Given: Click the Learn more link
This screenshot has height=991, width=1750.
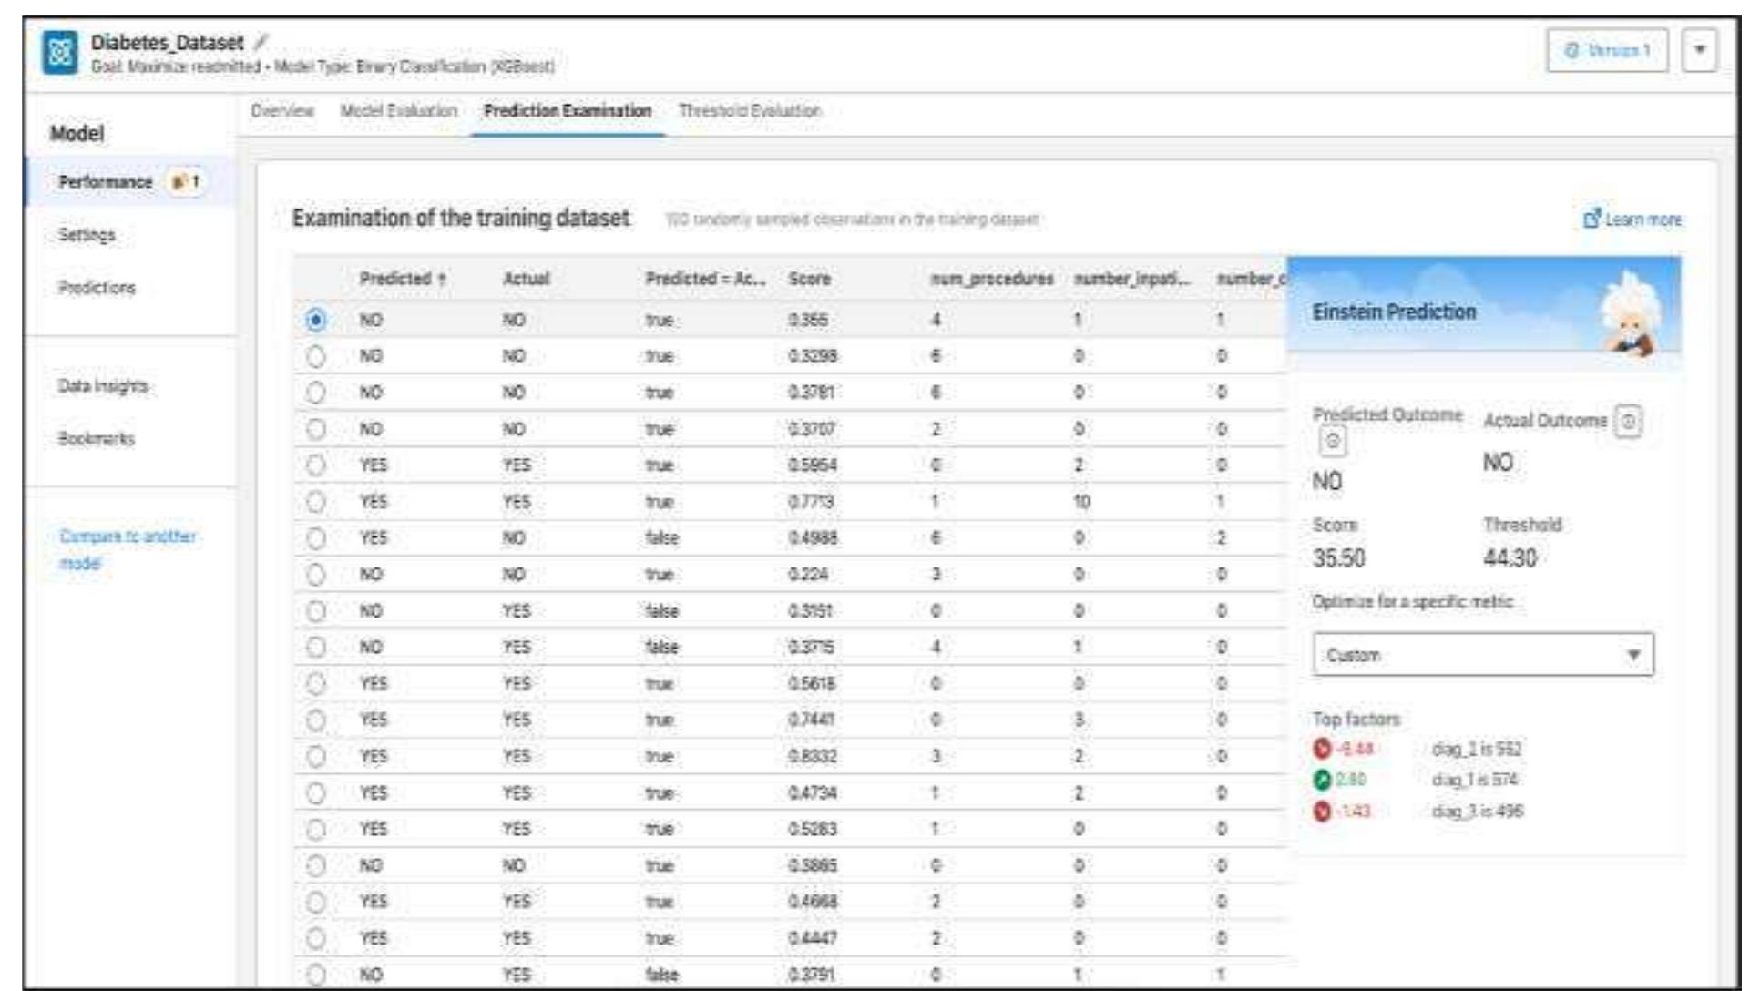Looking at the screenshot, I should tap(1643, 220).
